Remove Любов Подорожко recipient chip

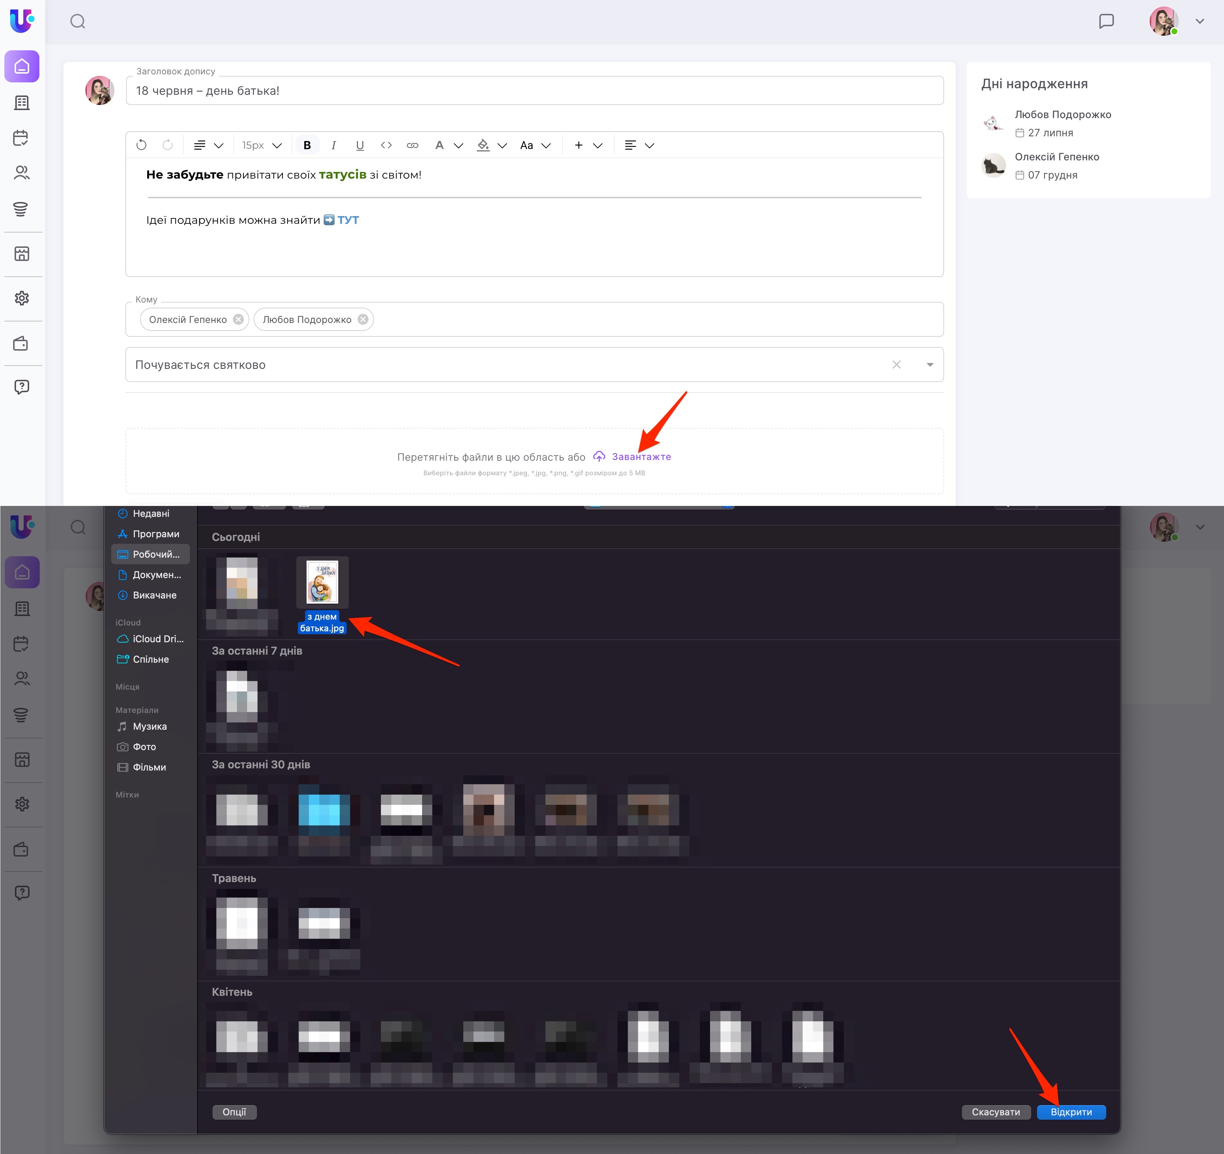click(363, 320)
